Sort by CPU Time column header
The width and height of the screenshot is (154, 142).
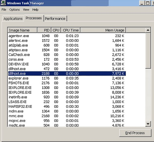(71, 30)
